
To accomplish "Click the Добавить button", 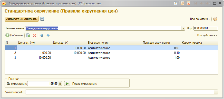I will pos(14,35).
